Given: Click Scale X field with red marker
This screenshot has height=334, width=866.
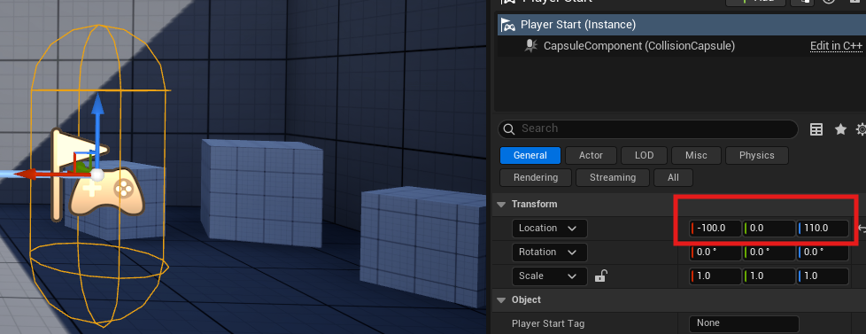Looking at the screenshot, I should click(x=715, y=276).
